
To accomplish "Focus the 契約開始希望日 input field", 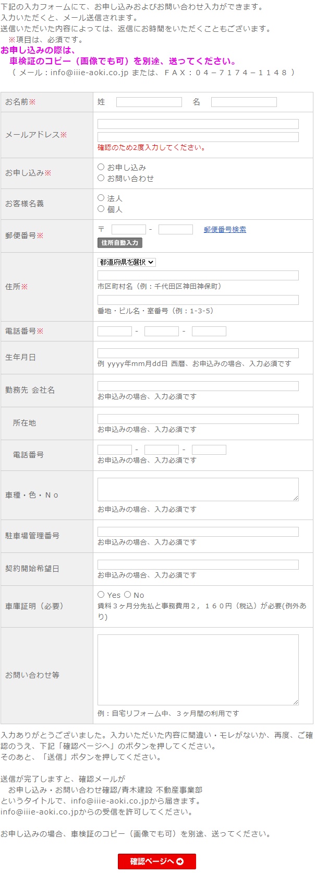I will 198,564.
